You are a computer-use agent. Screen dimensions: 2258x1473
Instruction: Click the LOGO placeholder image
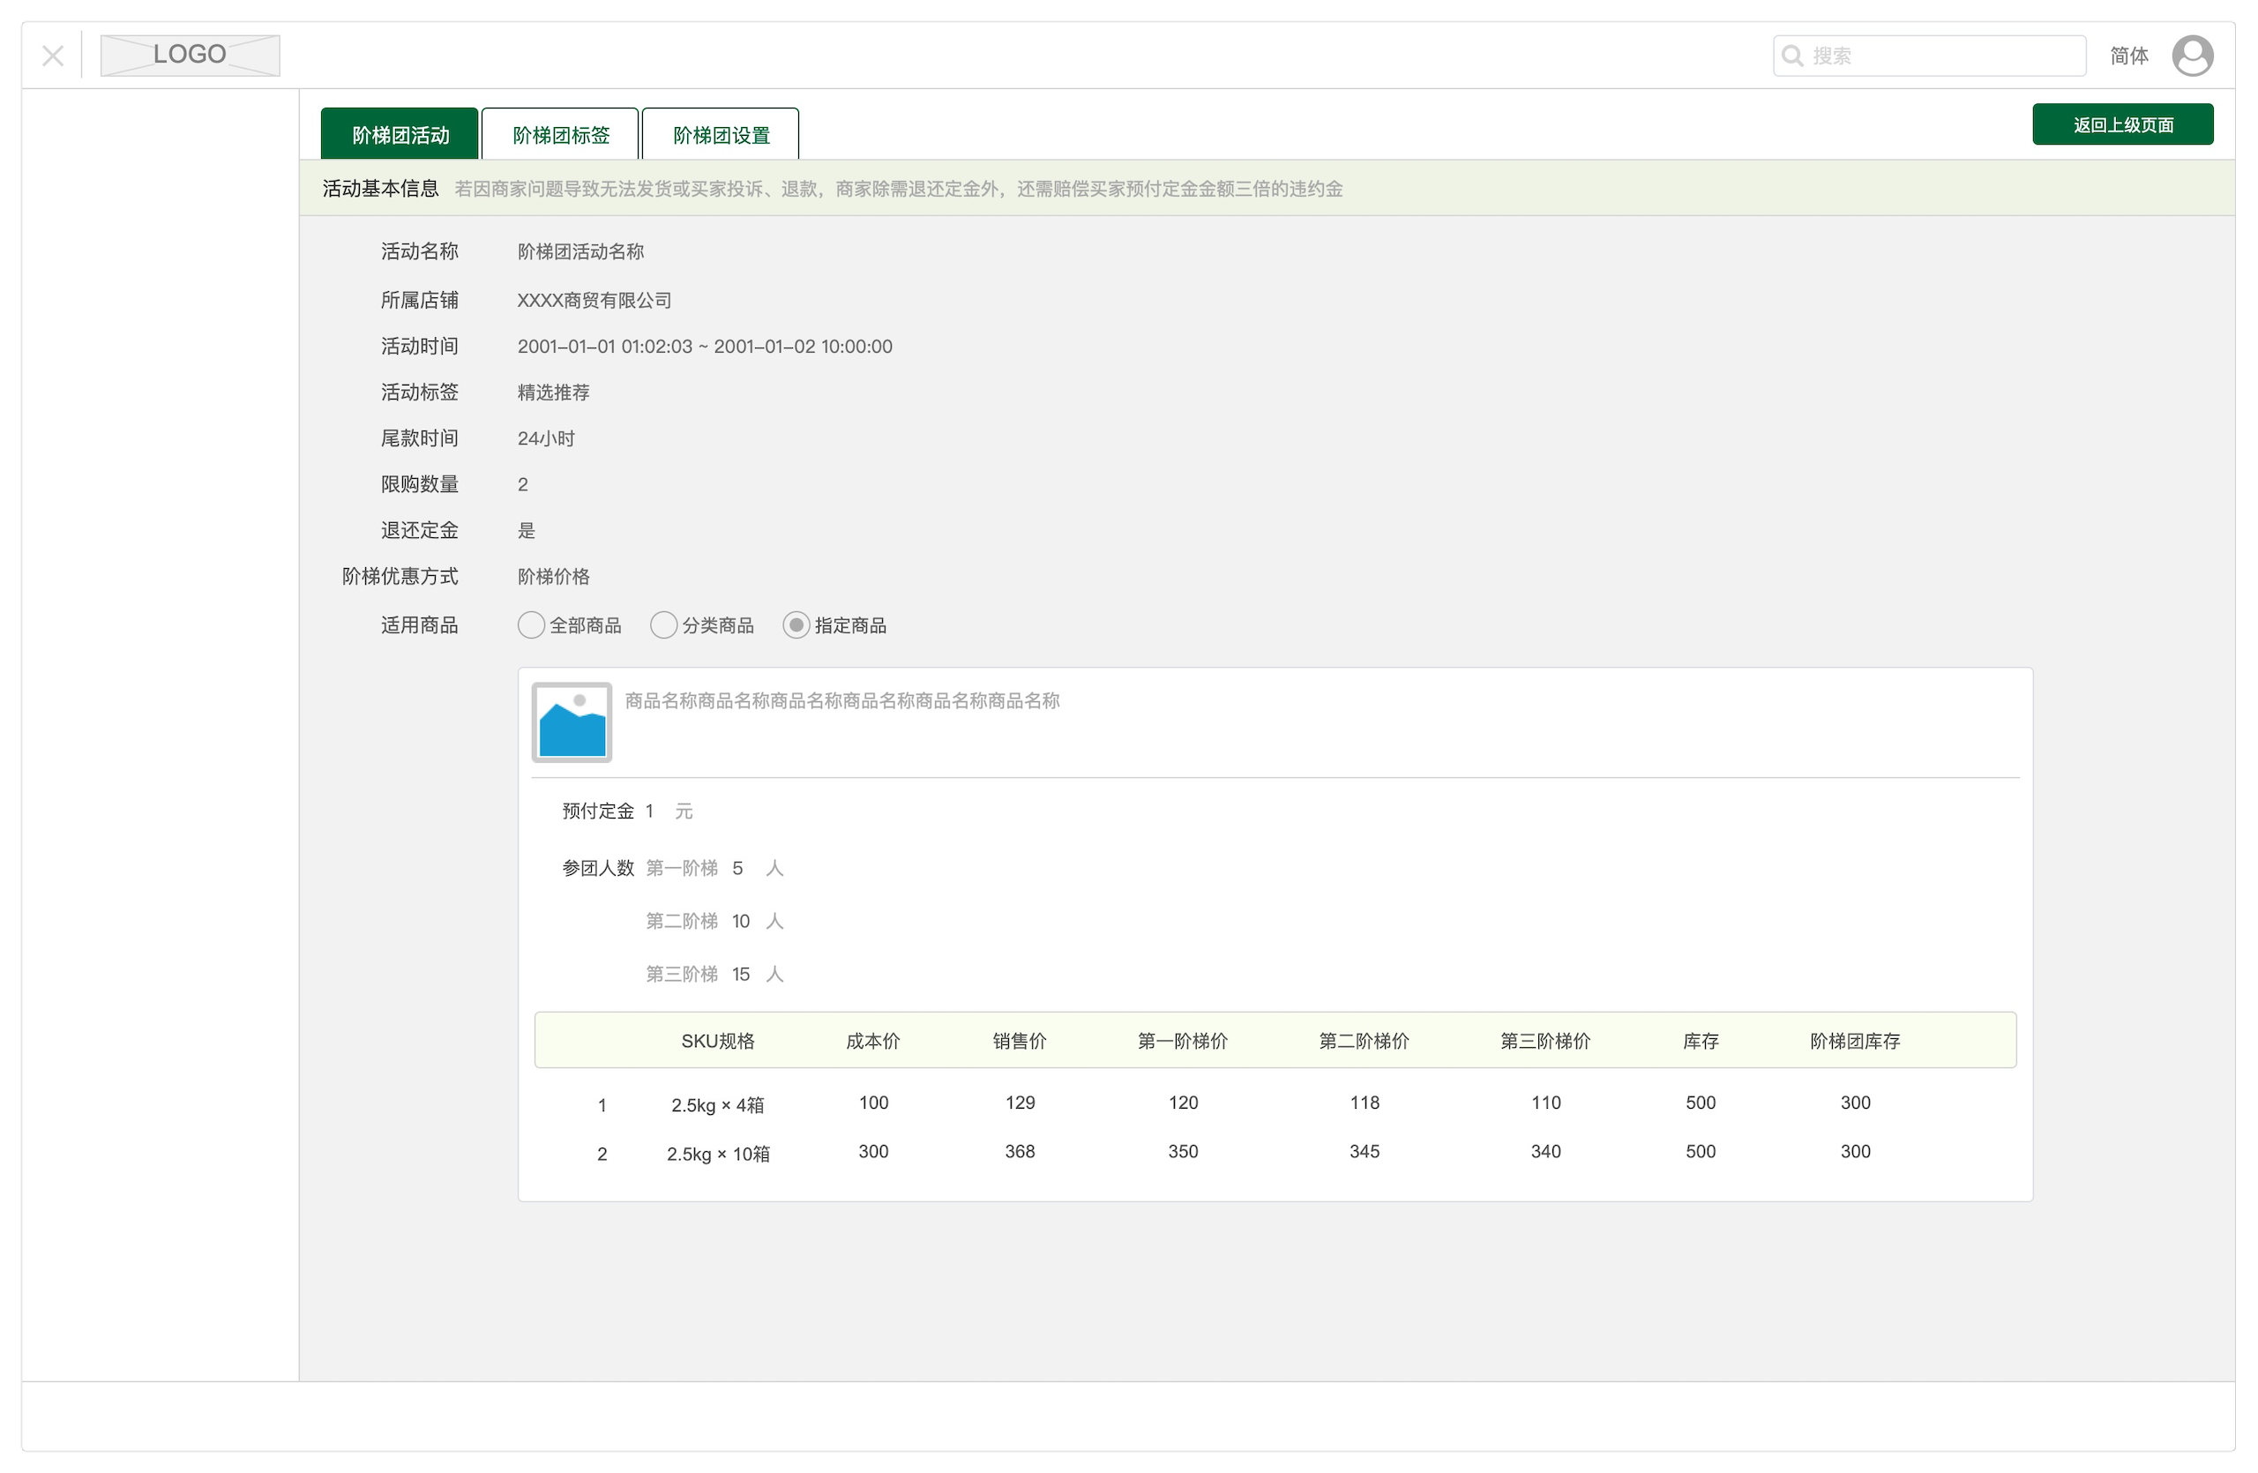(190, 55)
